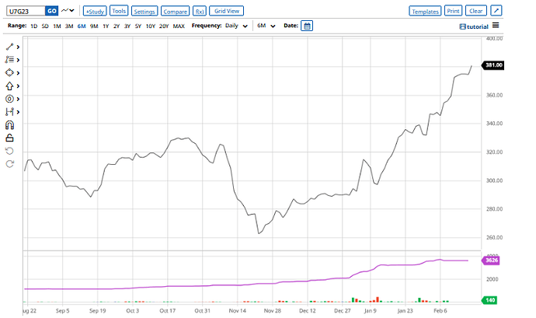Set range to 20Y
Screen dimensions: 536x318
coord(164,26)
